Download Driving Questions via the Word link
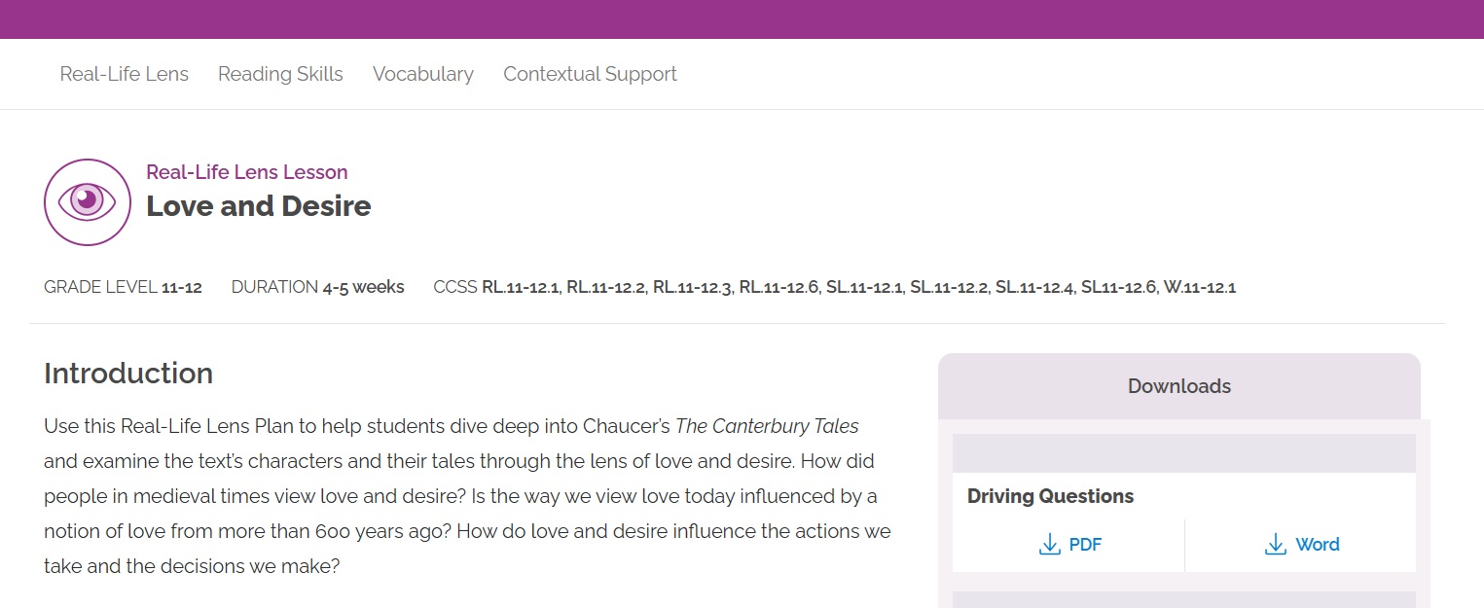This screenshot has height=608, width=1484. [1317, 545]
